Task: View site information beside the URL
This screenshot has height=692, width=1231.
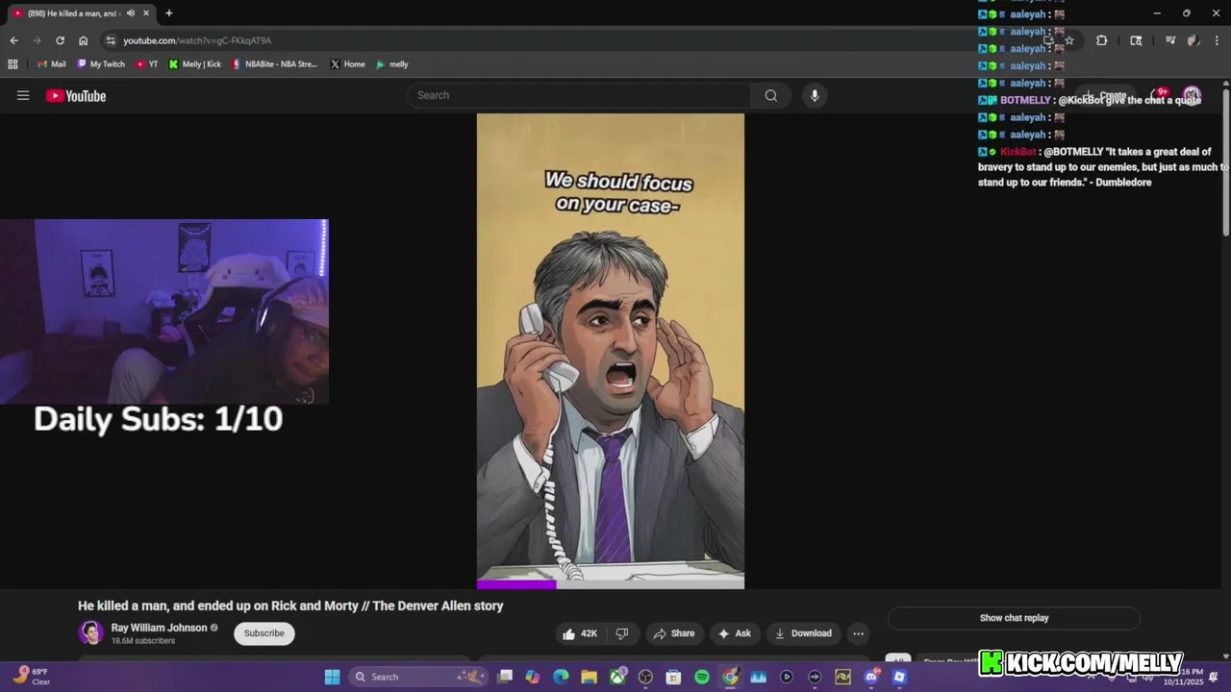Action: 111,40
